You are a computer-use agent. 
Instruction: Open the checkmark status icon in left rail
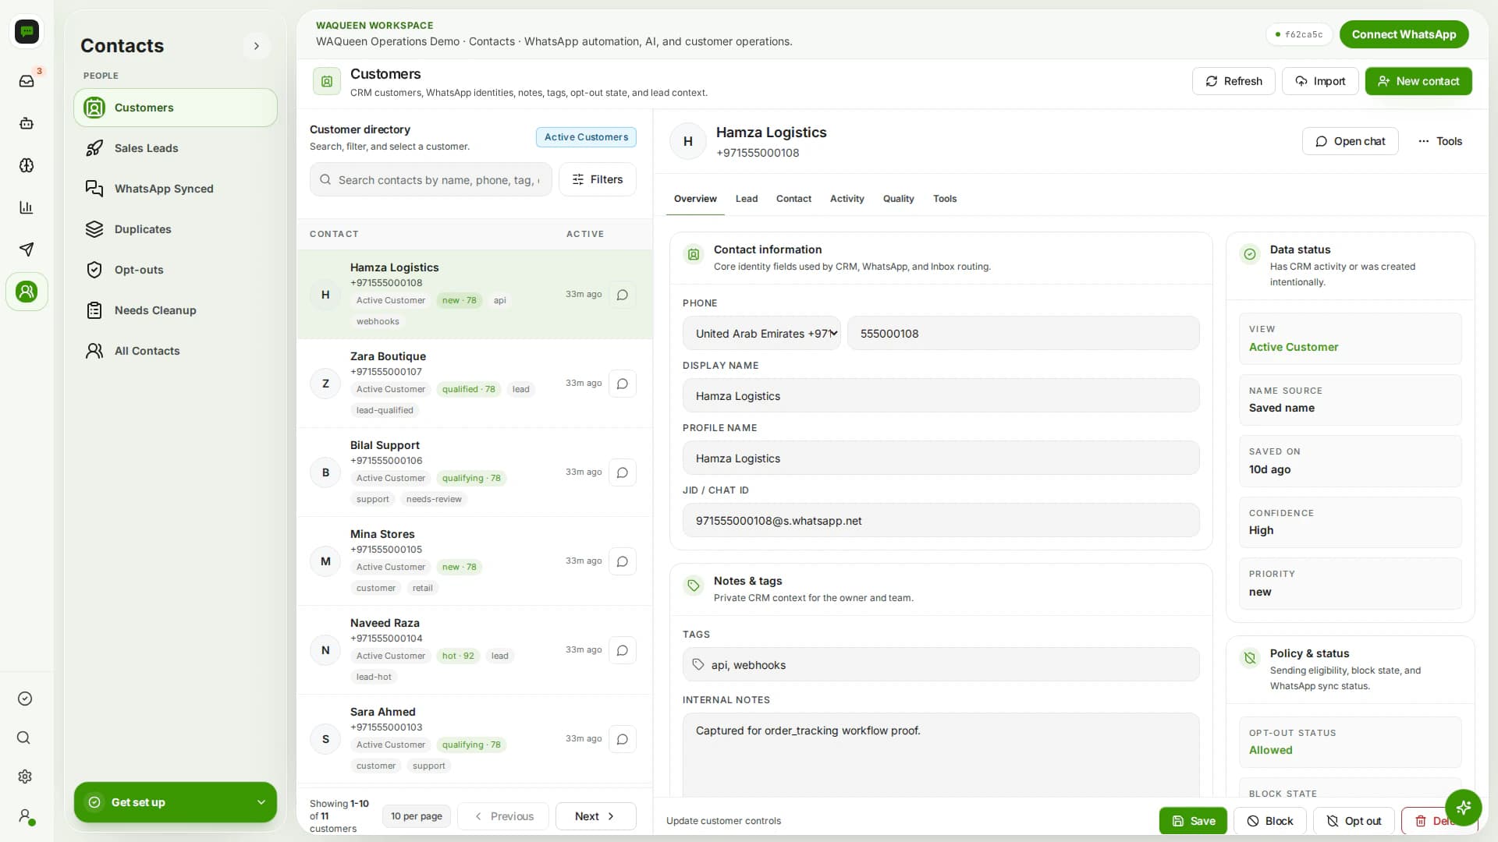(x=25, y=699)
